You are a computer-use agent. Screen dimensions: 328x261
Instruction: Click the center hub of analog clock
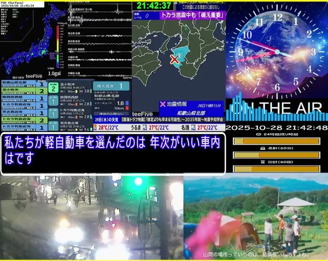(x=278, y=52)
